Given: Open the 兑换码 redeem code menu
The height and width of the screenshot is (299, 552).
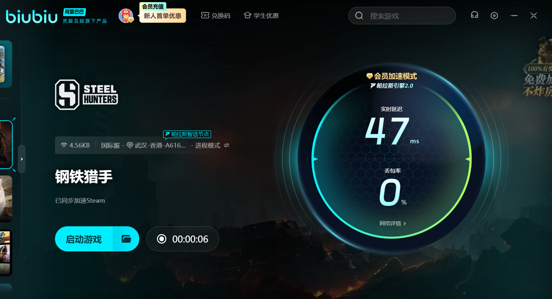Looking at the screenshot, I should coord(216,15).
